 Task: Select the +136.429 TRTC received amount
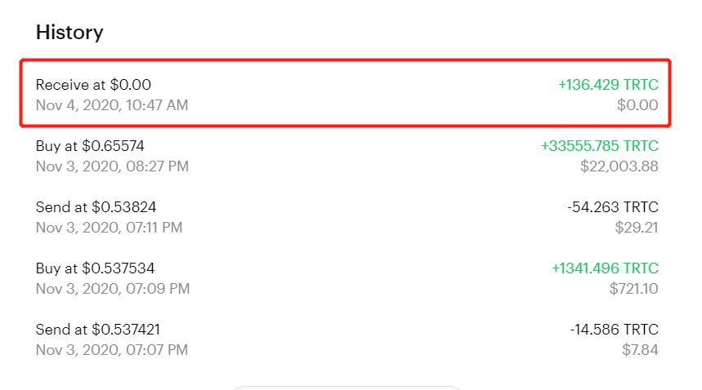608,84
